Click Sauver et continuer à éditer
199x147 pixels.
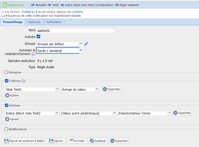pos(24,141)
